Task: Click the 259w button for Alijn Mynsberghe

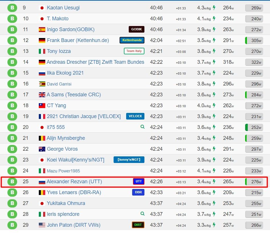Action: (254, 138)
